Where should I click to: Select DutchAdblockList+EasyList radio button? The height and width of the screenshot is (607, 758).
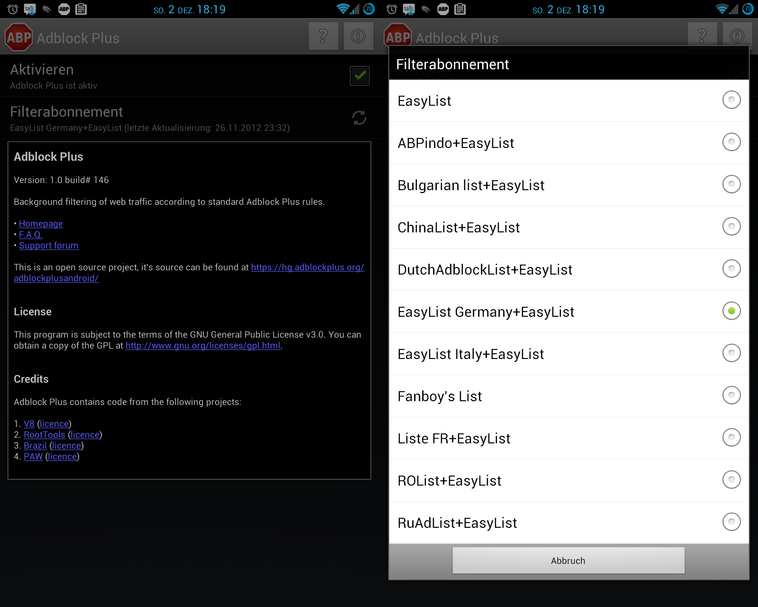731,268
